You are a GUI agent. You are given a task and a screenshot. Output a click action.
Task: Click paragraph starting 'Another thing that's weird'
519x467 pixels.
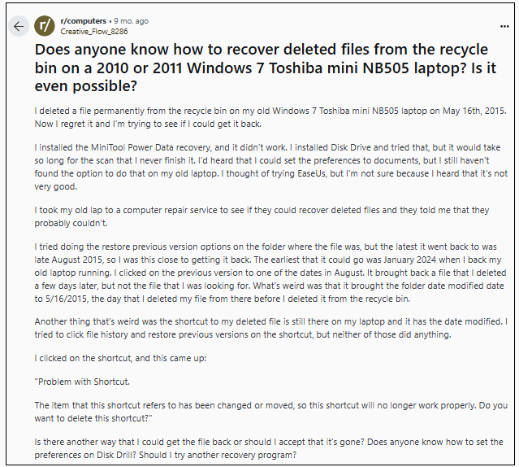click(x=270, y=328)
